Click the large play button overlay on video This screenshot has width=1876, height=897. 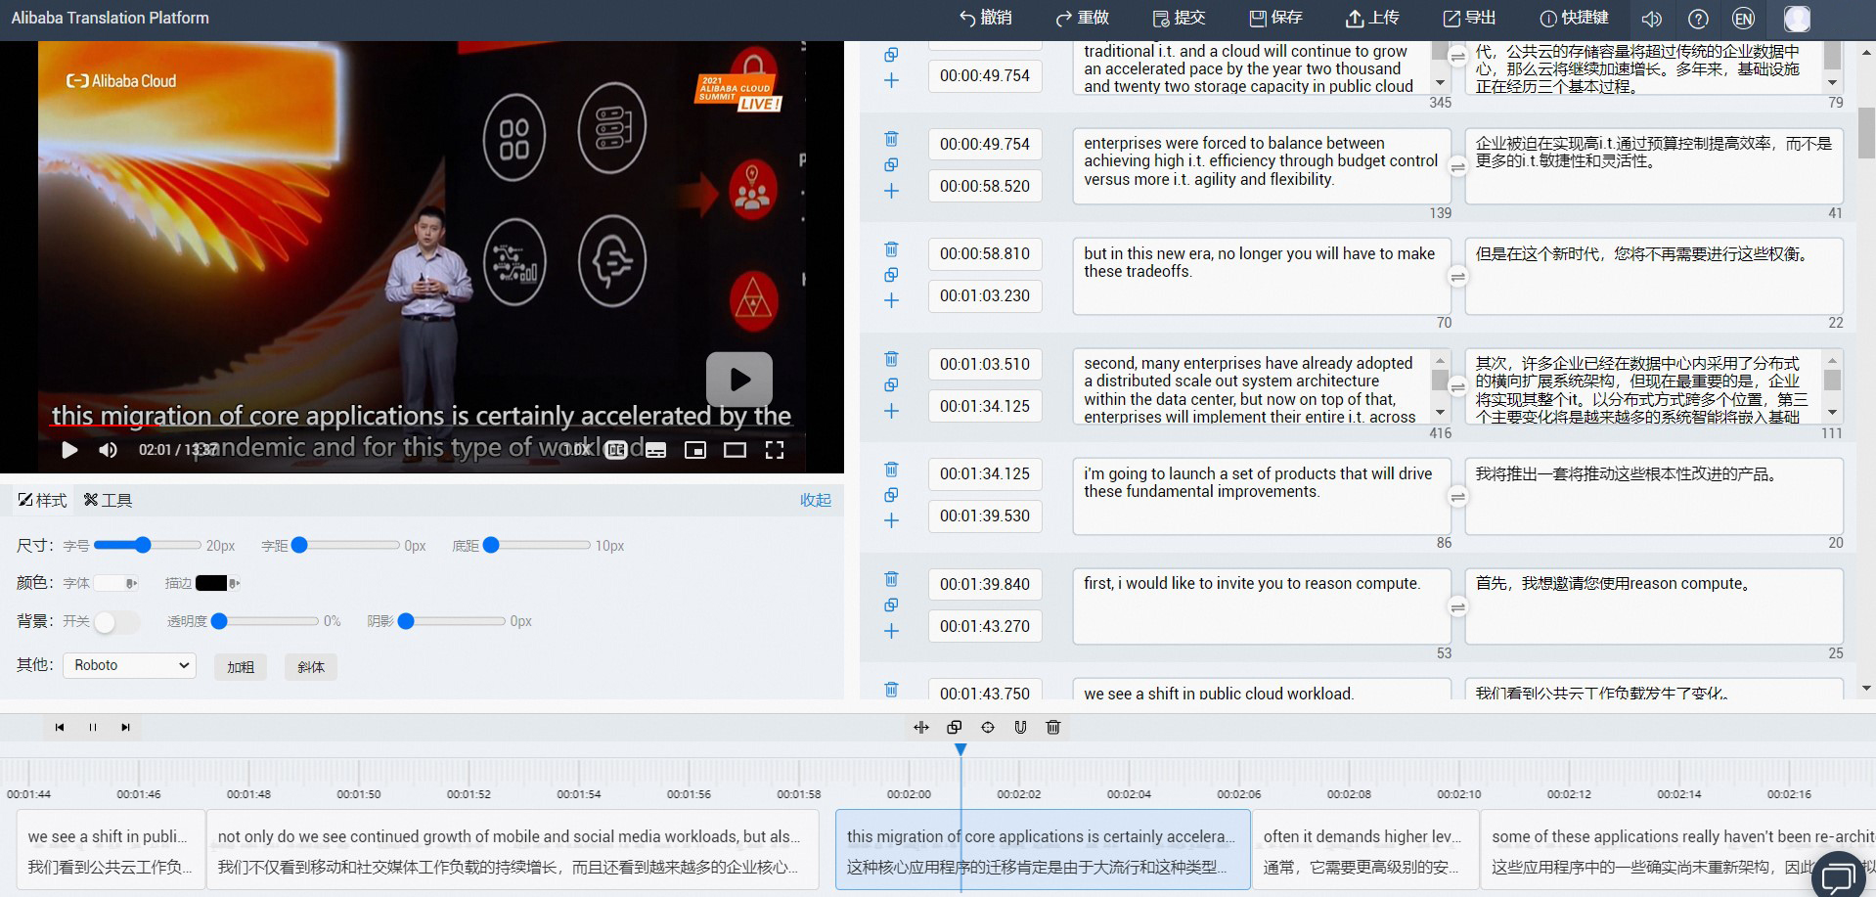tap(739, 379)
